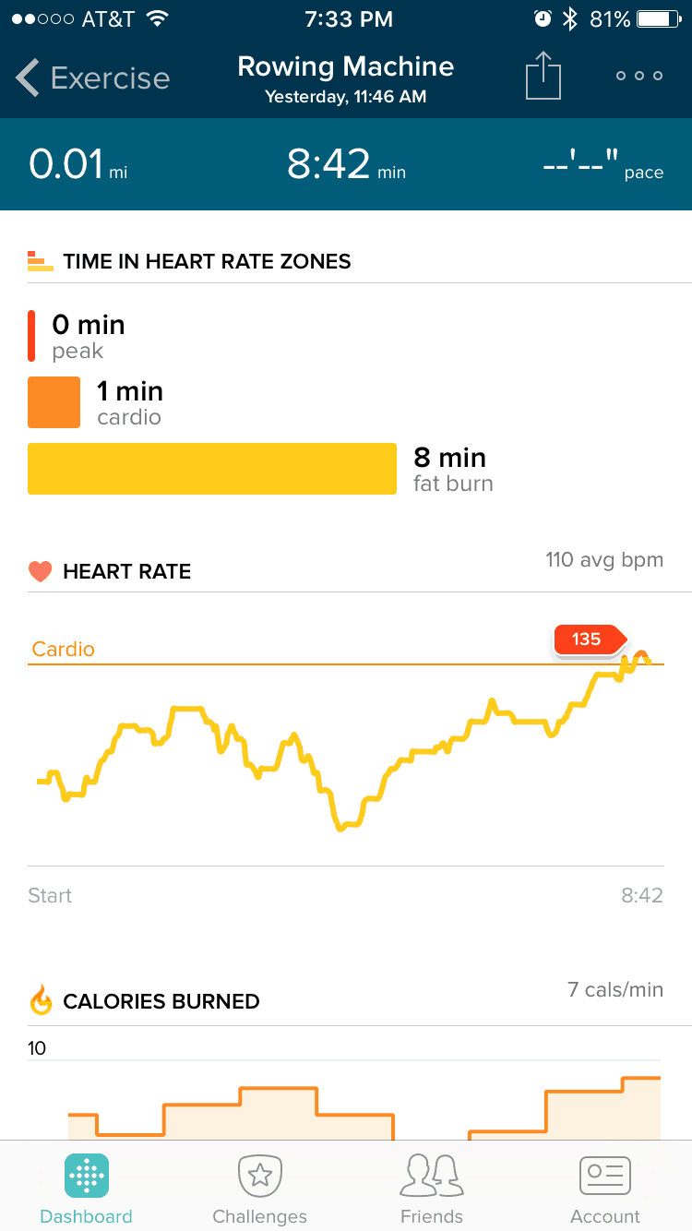The image size is (692, 1231).
Task: Tap the Rowing Machine title
Action: pyautogui.click(x=346, y=66)
